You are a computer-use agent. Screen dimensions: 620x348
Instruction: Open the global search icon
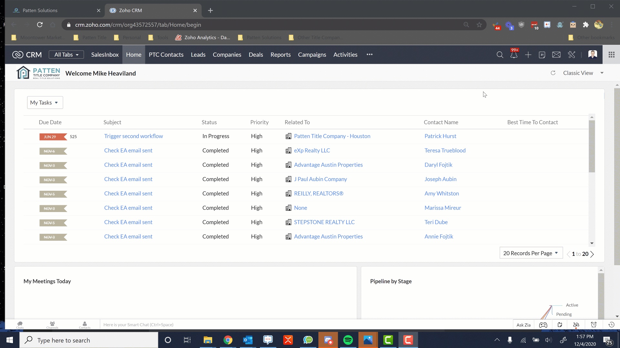click(500, 54)
